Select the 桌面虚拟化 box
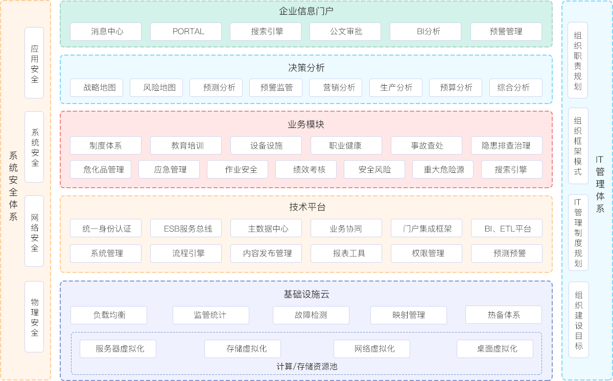This screenshot has height=381, width=613. 494,349
